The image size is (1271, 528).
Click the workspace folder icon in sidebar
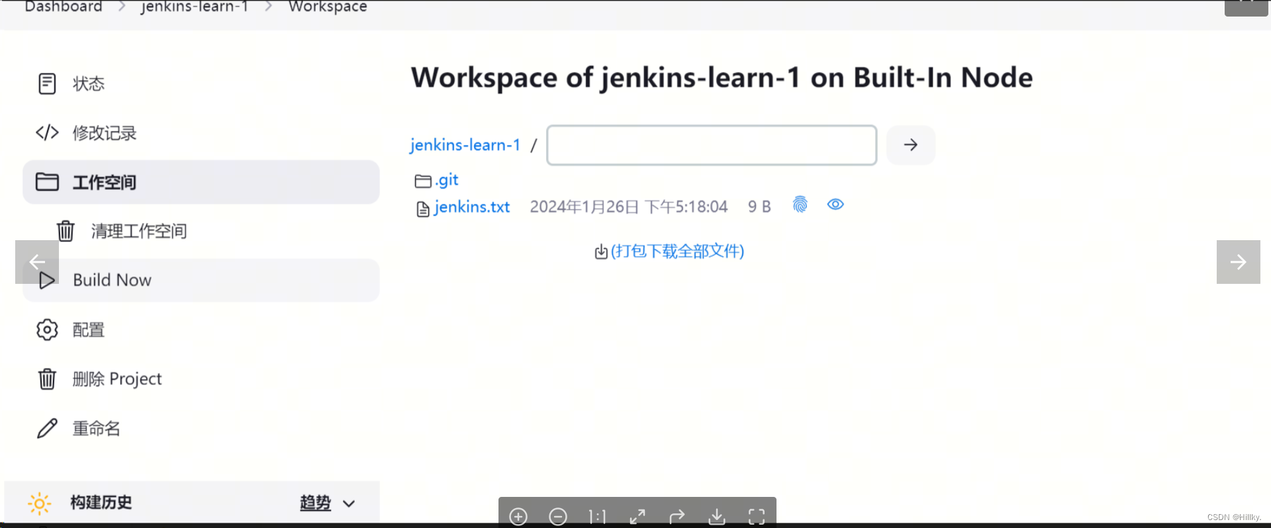click(47, 182)
